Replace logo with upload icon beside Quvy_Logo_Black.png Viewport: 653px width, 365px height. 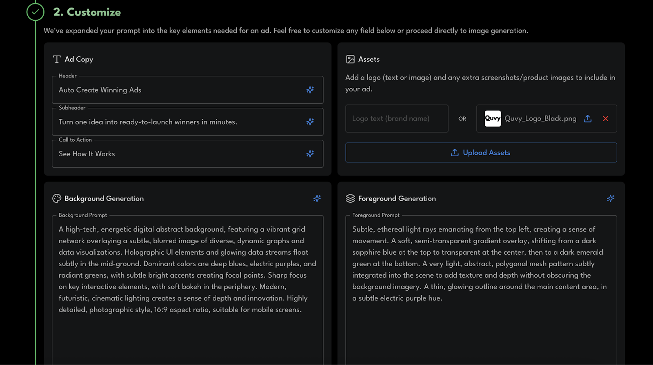(x=588, y=118)
